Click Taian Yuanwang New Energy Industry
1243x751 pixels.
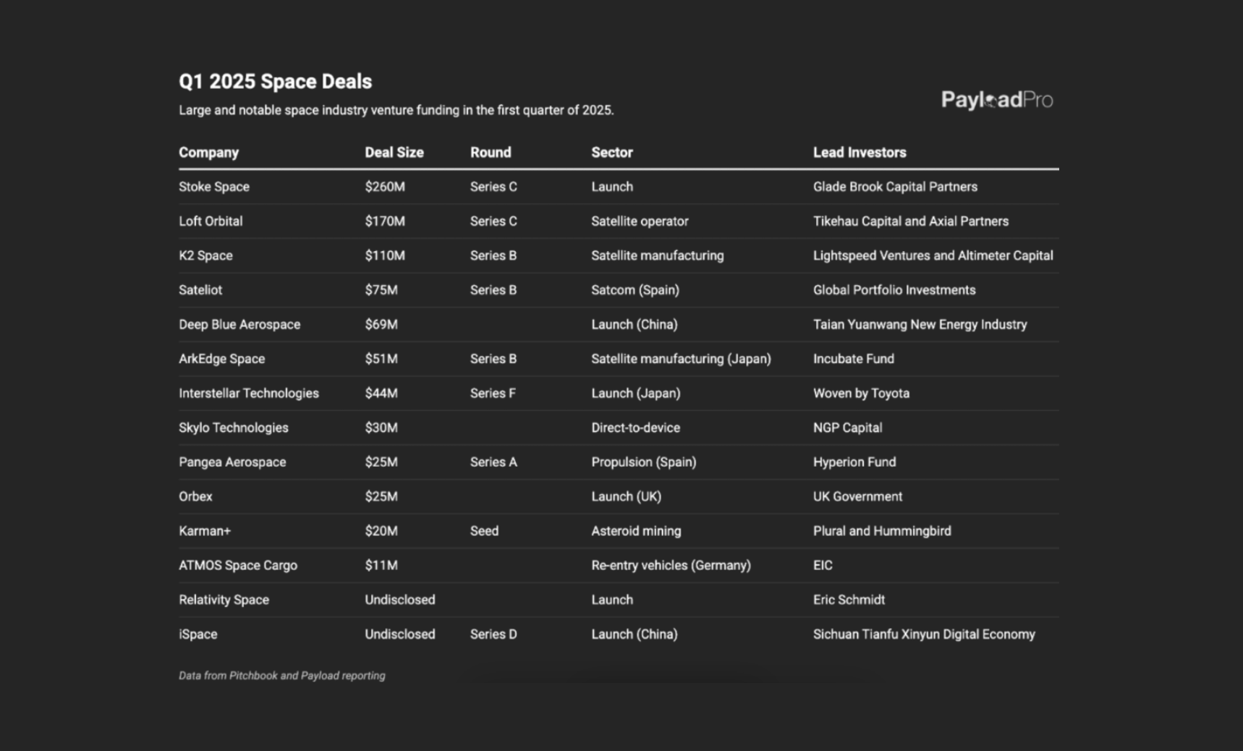pos(920,325)
